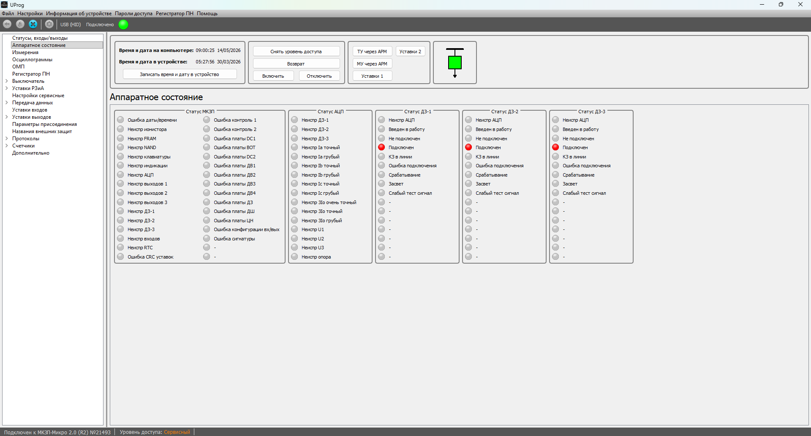
Task: Expand the Уставки РЗиА tree node
Action: [7, 88]
